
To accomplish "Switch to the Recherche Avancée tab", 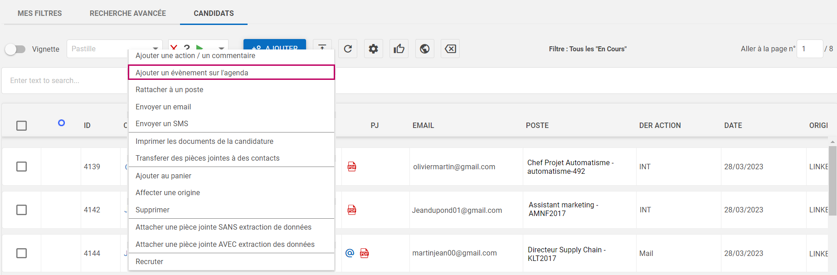I will pos(127,13).
